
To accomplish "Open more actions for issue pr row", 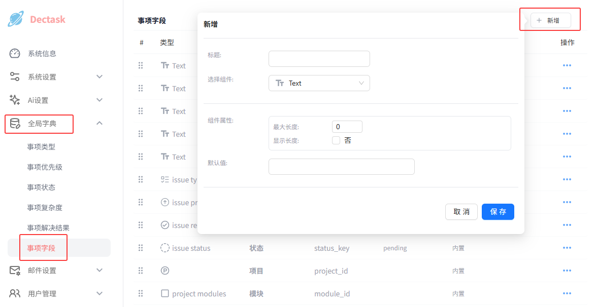I will [567, 202].
